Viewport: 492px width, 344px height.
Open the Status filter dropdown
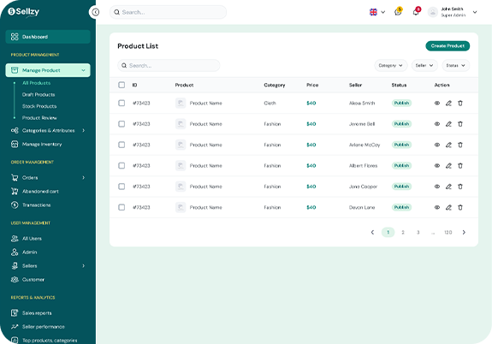[x=455, y=66]
